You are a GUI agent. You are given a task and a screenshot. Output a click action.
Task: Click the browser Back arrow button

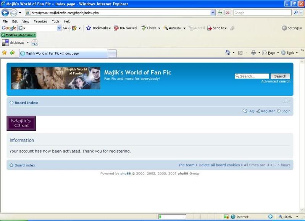click(x=5, y=13)
